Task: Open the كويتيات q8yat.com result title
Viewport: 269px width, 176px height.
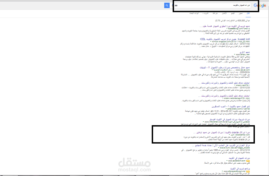Action: (x=225, y=68)
